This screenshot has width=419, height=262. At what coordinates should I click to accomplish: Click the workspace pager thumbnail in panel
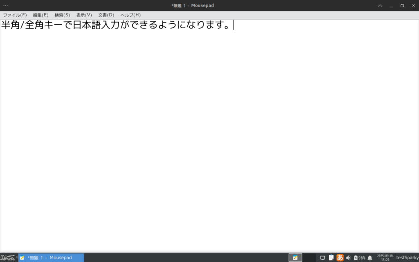(x=295, y=257)
